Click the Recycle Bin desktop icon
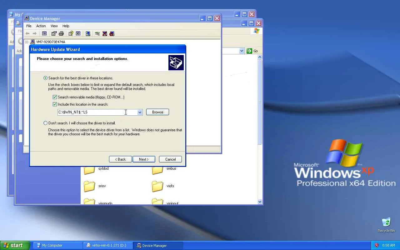Image resolution: width=400 pixels, height=250 pixels. 386,222
